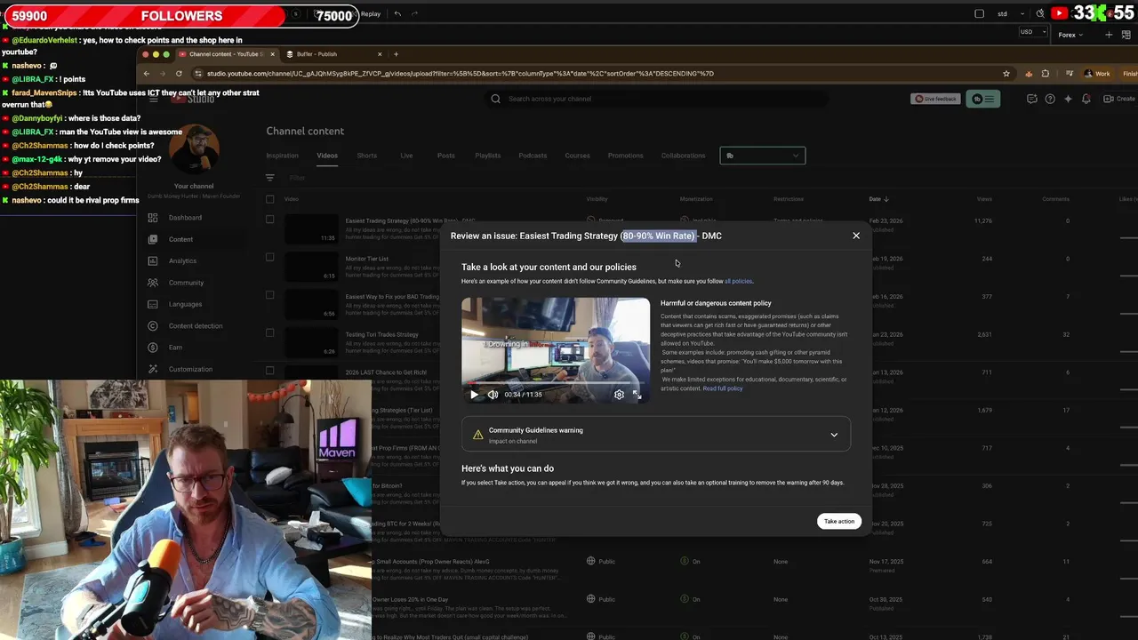Switch to the Shorts tab
1138x640 pixels.
point(367,156)
